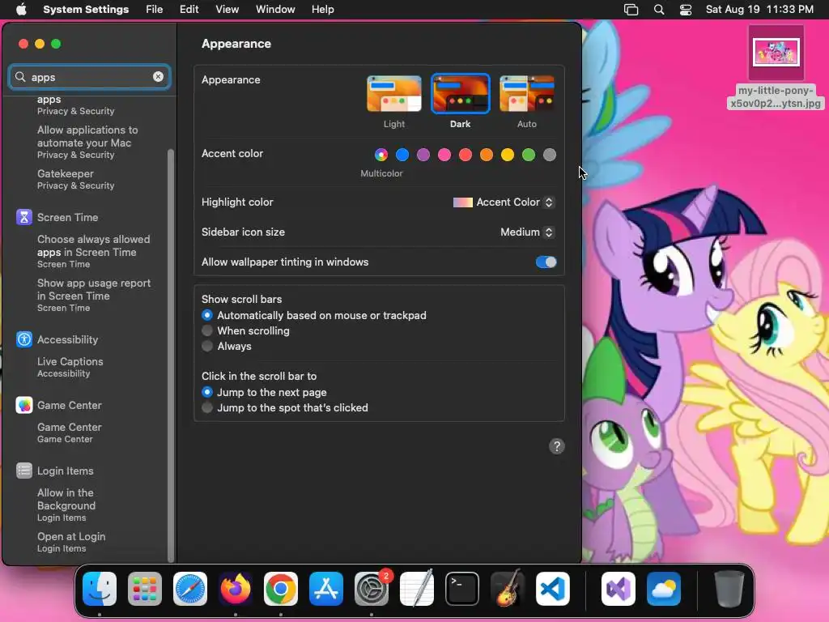Image resolution: width=829 pixels, height=622 pixels.
Task: Click the apps search input field
Action: click(90, 77)
